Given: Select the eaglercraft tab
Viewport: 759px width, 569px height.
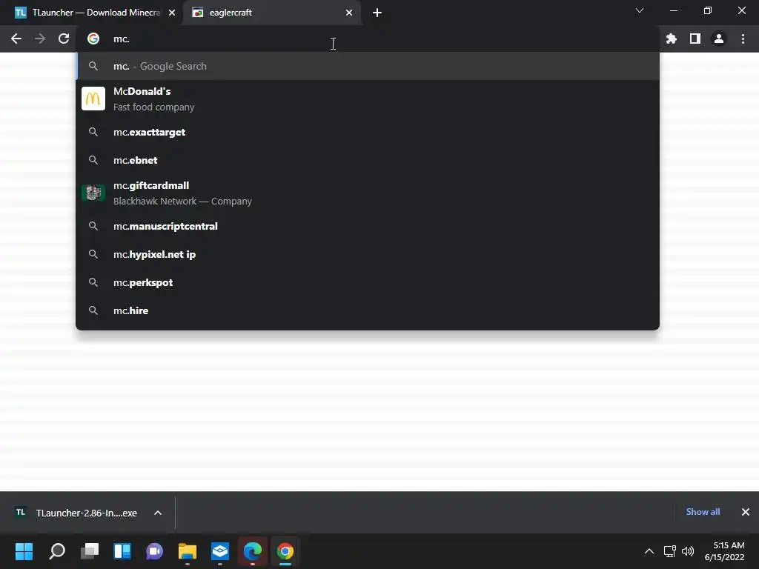Looking at the screenshot, I should coord(272,13).
